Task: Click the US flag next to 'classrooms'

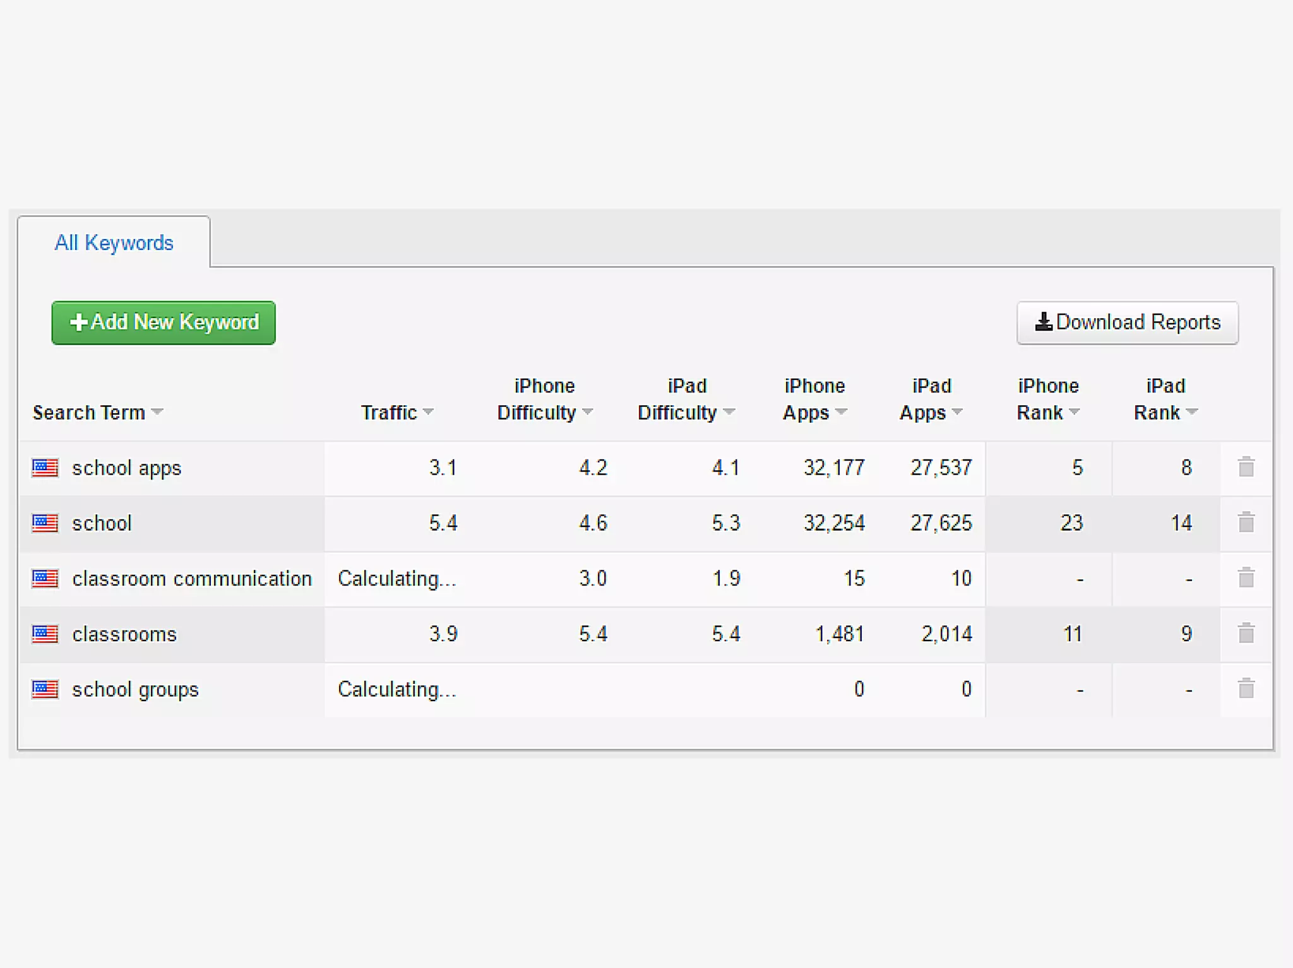Action: (x=45, y=634)
